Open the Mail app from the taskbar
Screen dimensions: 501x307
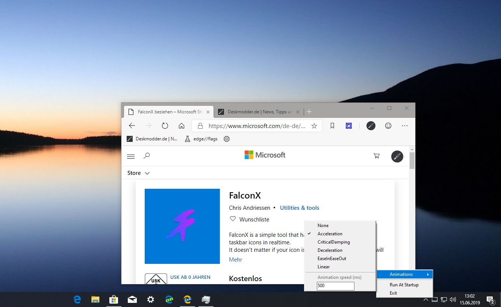132,299
